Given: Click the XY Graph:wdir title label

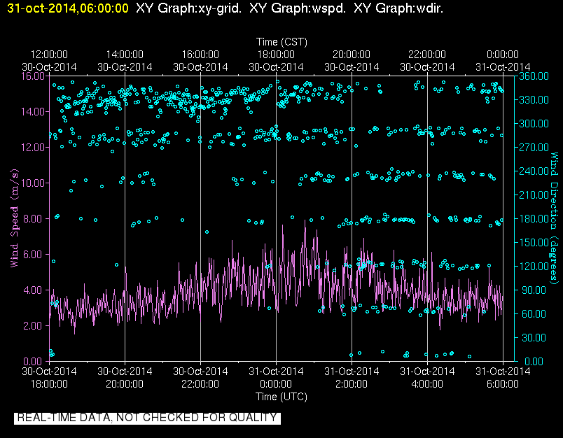Looking at the screenshot, I should 398,8.
